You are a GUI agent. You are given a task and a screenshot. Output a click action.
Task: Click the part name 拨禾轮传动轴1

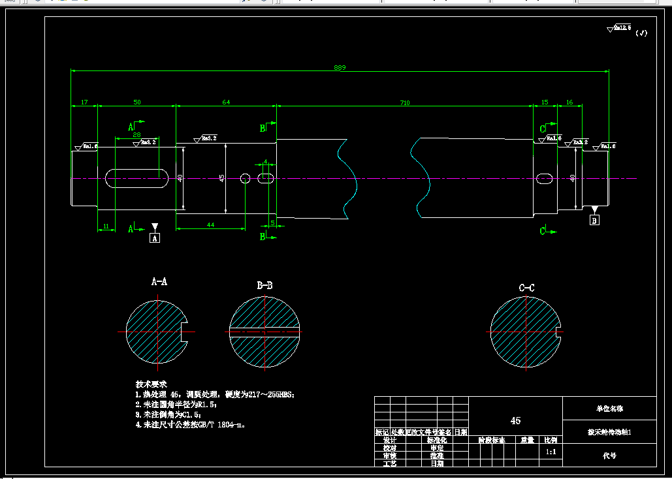[609, 432]
